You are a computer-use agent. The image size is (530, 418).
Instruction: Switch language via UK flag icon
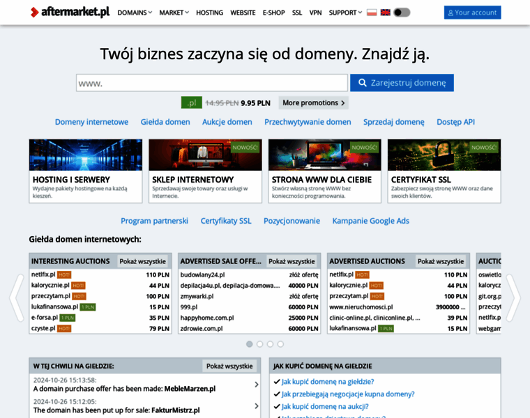coord(386,13)
